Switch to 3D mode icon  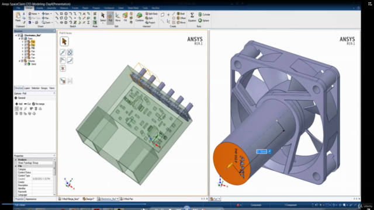[x=95, y=22]
